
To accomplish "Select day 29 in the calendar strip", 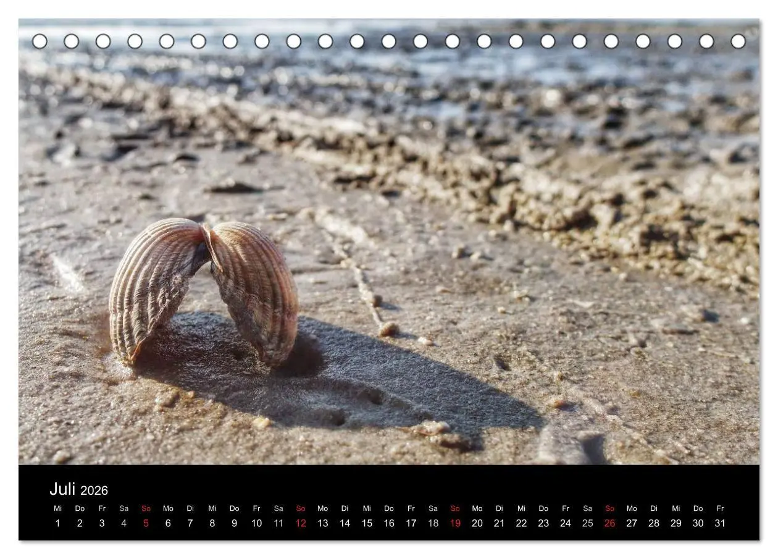I will pyautogui.click(x=676, y=523).
